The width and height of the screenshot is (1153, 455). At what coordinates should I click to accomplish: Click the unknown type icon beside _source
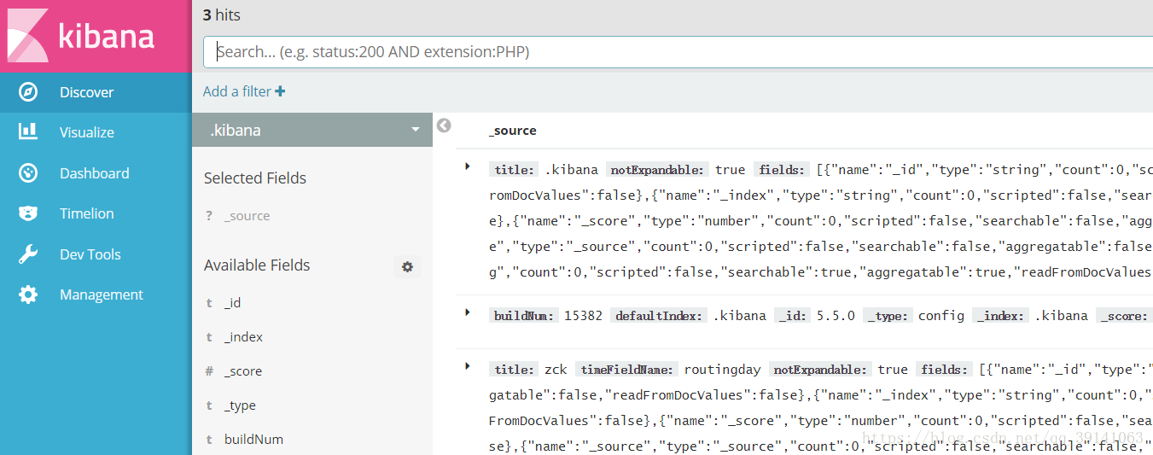[209, 216]
